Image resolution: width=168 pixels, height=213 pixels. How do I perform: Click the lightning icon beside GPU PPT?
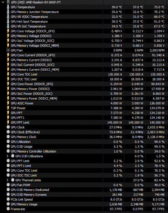pyautogui.click(x=8, y=113)
